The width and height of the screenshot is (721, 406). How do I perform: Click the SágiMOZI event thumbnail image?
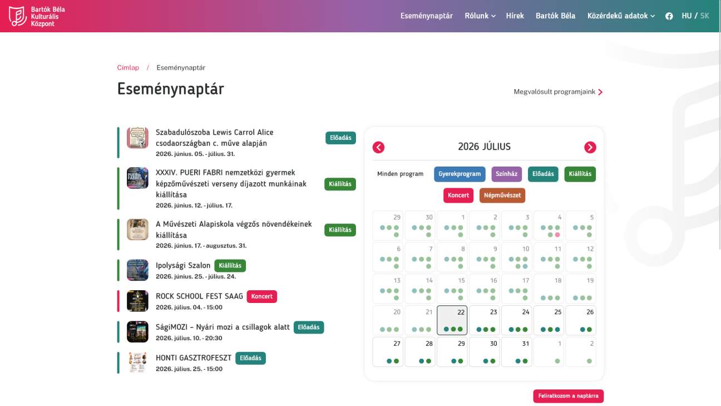137,331
